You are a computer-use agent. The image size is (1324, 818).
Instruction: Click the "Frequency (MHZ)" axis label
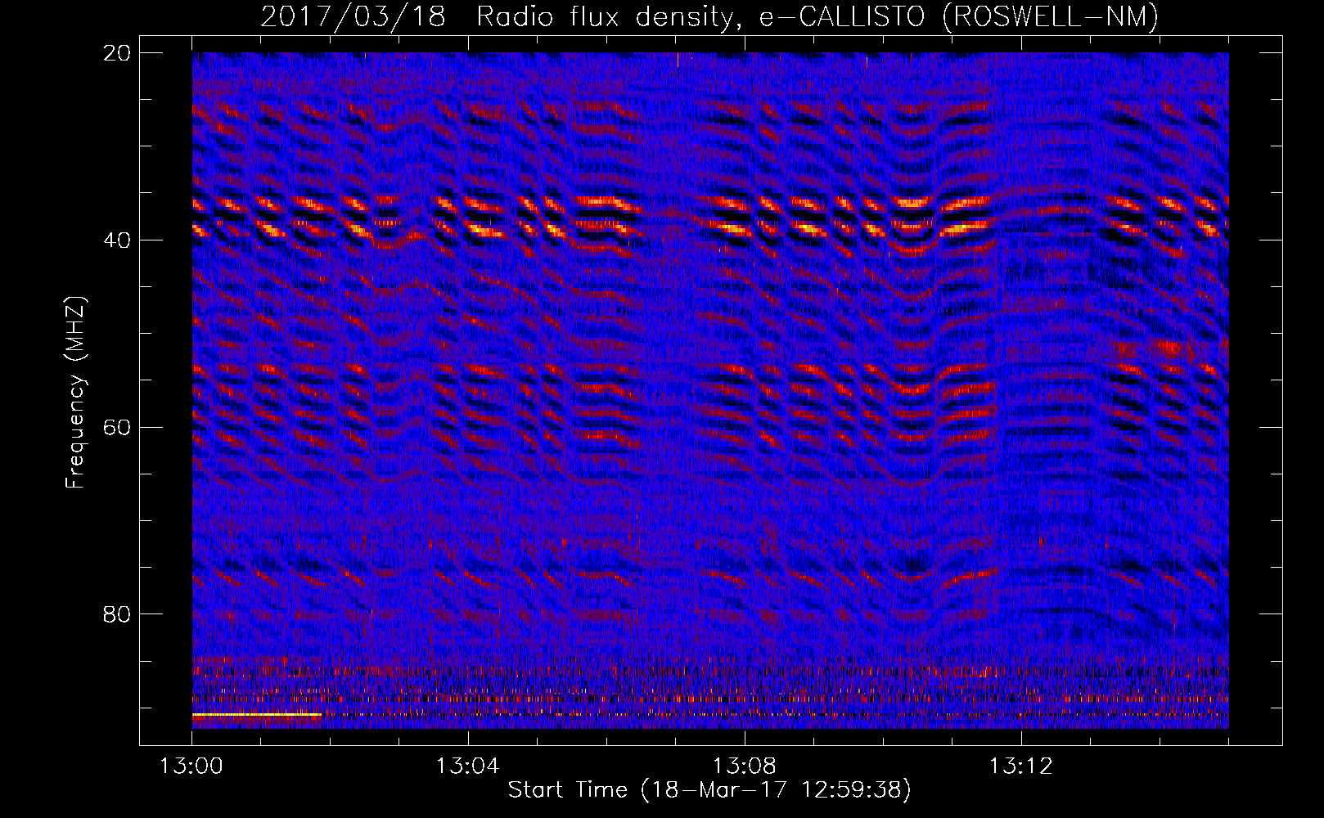75,393
